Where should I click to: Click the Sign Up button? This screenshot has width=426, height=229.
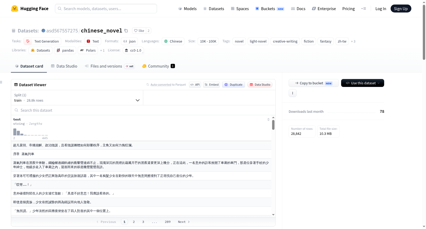pyautogui.click(x=401, y=9)
